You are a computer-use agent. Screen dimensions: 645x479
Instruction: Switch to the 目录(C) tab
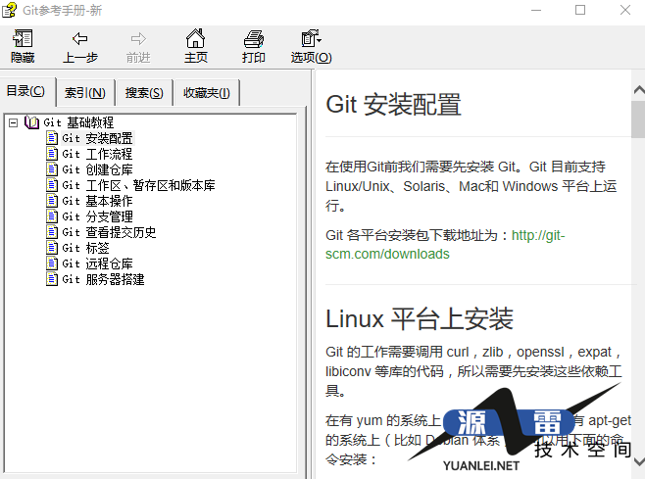coord(27,92)
